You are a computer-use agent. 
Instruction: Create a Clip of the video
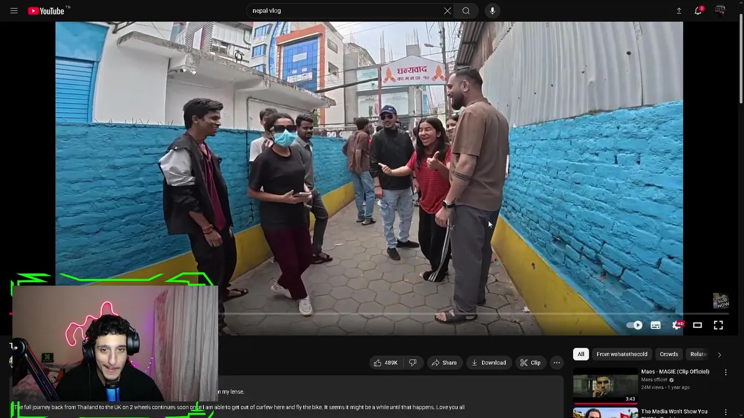530,363
